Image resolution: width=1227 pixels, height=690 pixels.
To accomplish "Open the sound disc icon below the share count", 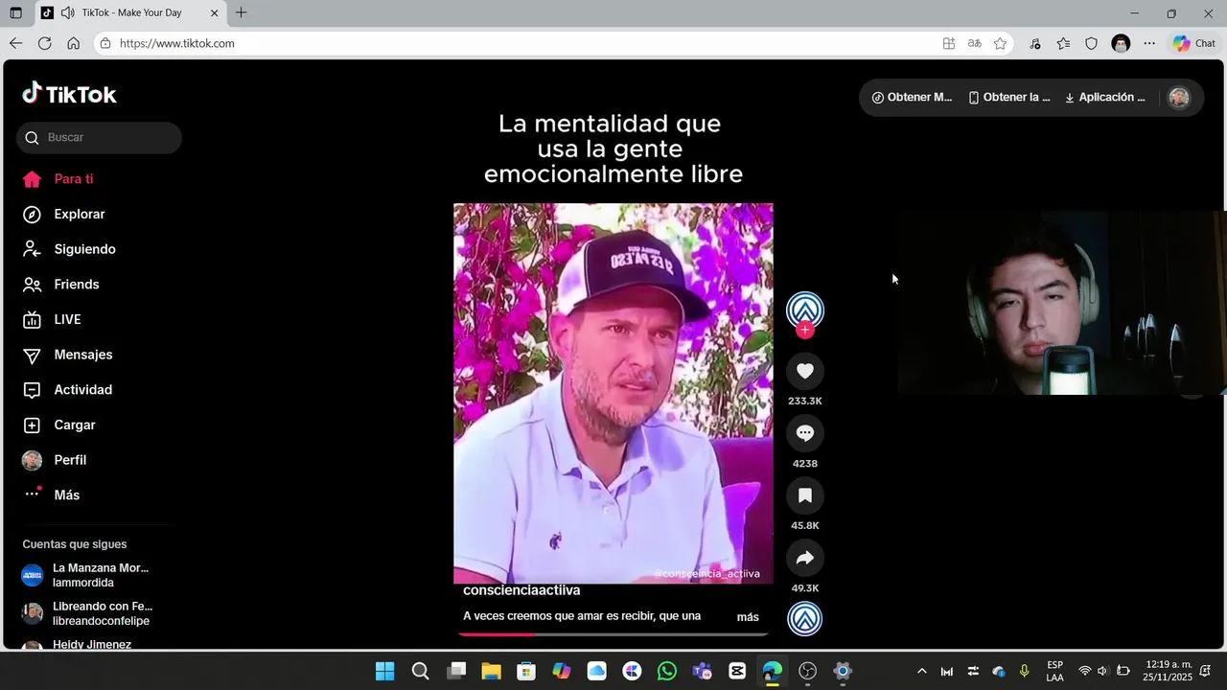I will pos(805,618).
